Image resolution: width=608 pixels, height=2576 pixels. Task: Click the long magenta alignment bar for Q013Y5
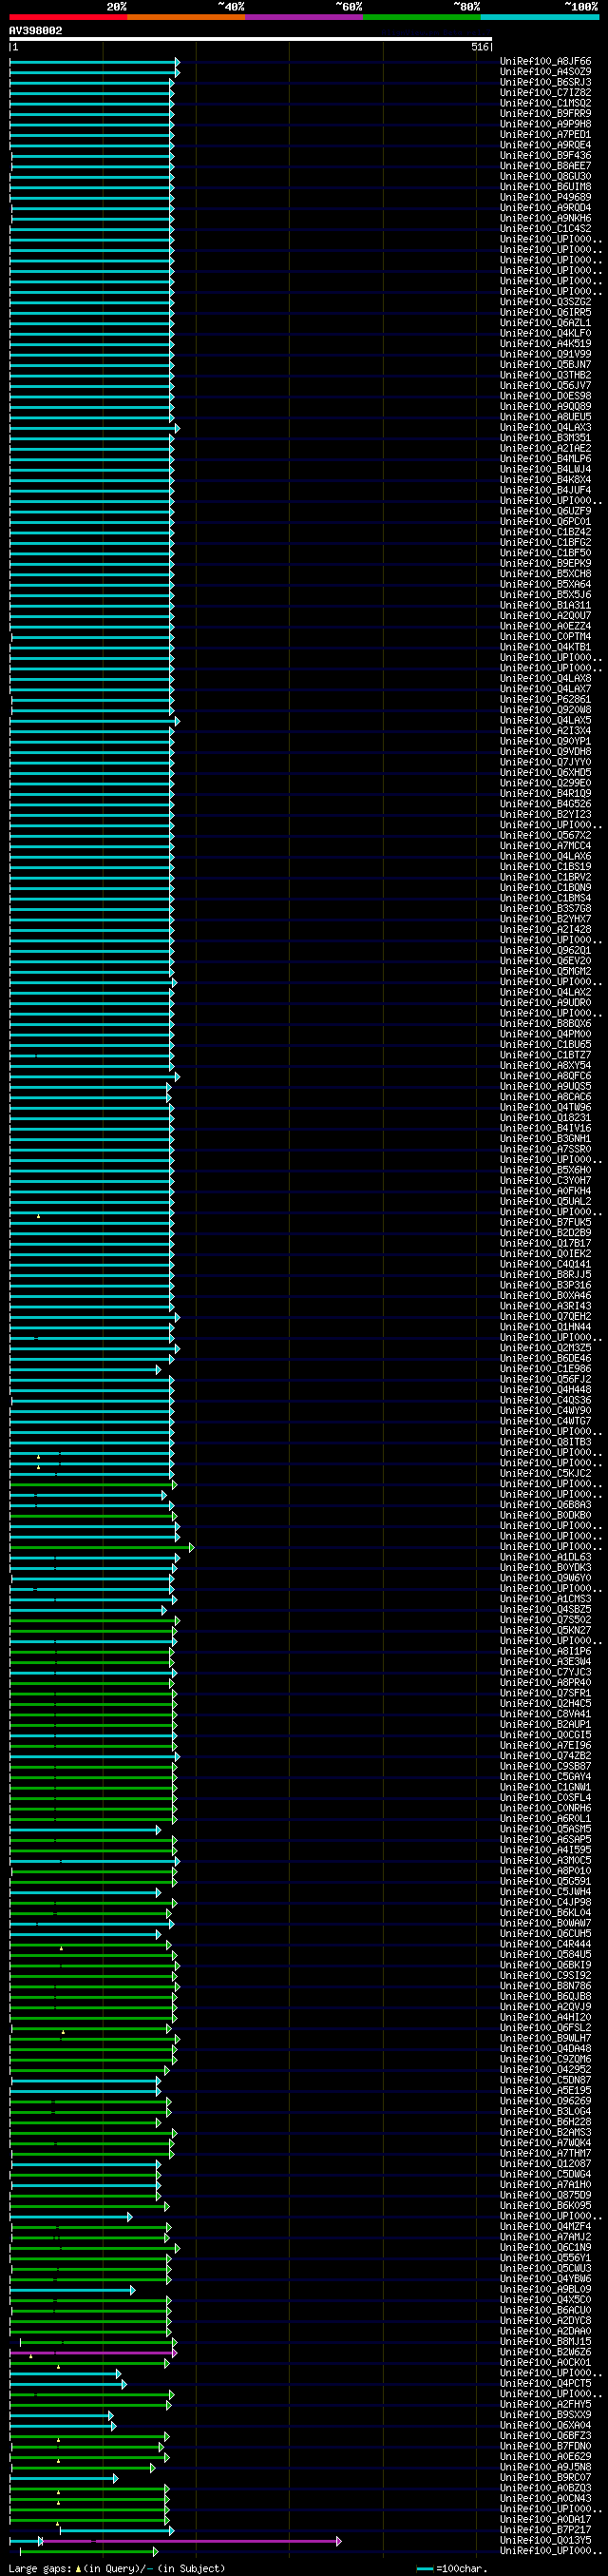190,2540
